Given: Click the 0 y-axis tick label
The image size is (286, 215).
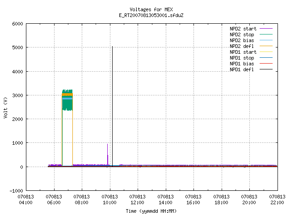Looking at the screenshot, I should click(21, 167).
